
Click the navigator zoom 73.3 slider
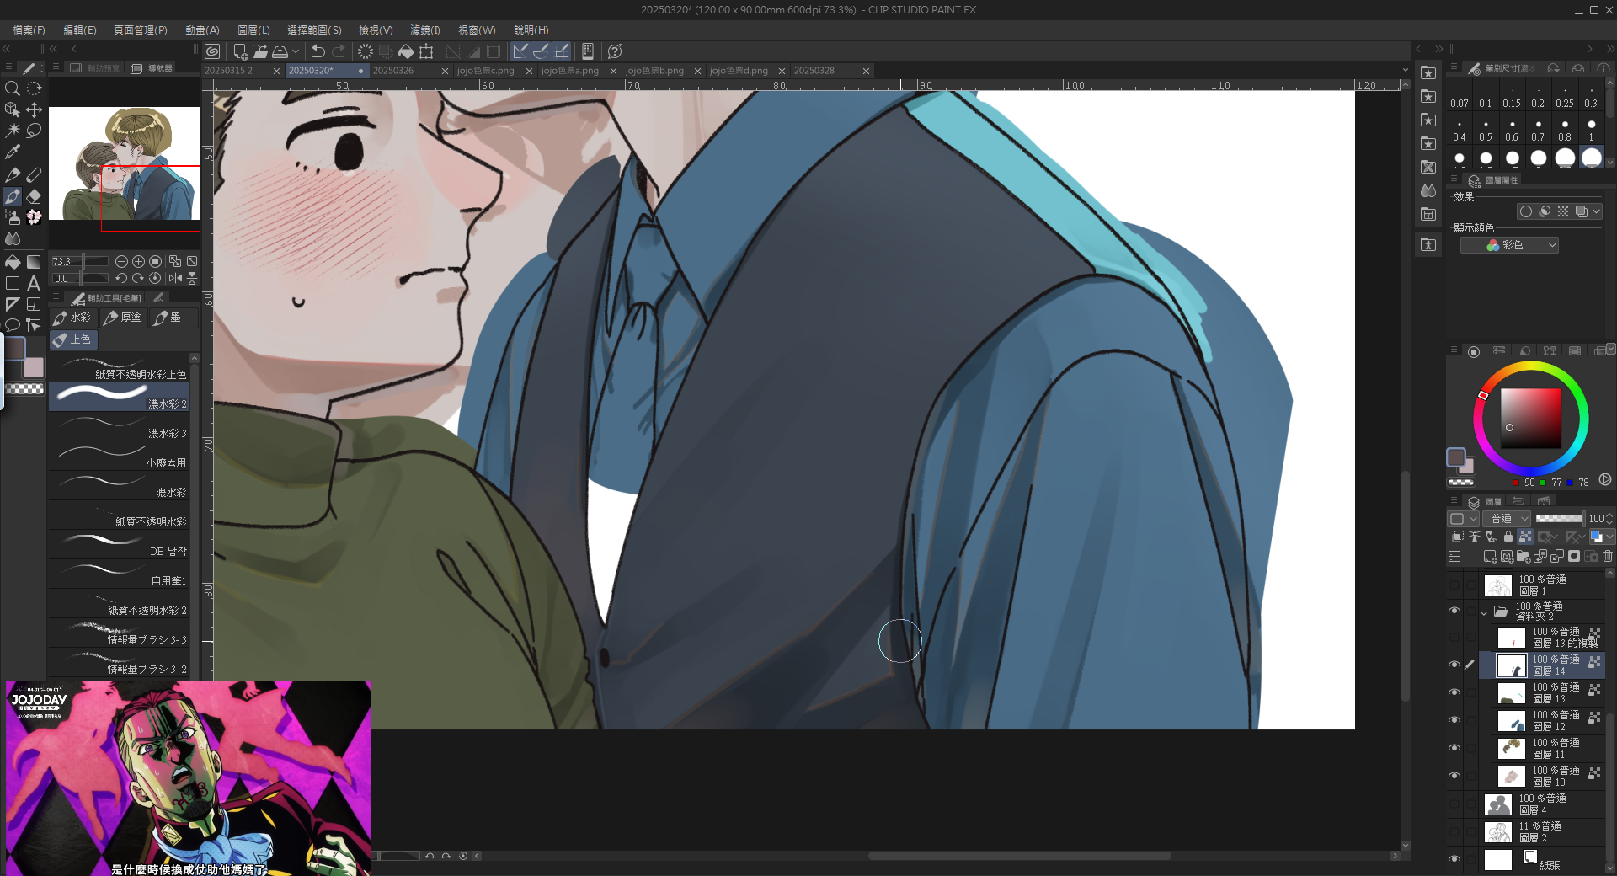pos(80,262)
